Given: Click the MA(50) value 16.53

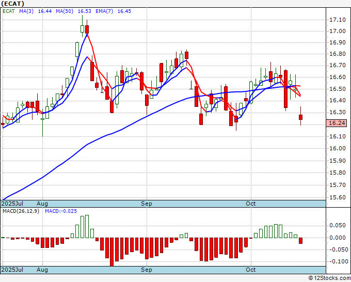Looking at the screenshot, I should [84, 11].
